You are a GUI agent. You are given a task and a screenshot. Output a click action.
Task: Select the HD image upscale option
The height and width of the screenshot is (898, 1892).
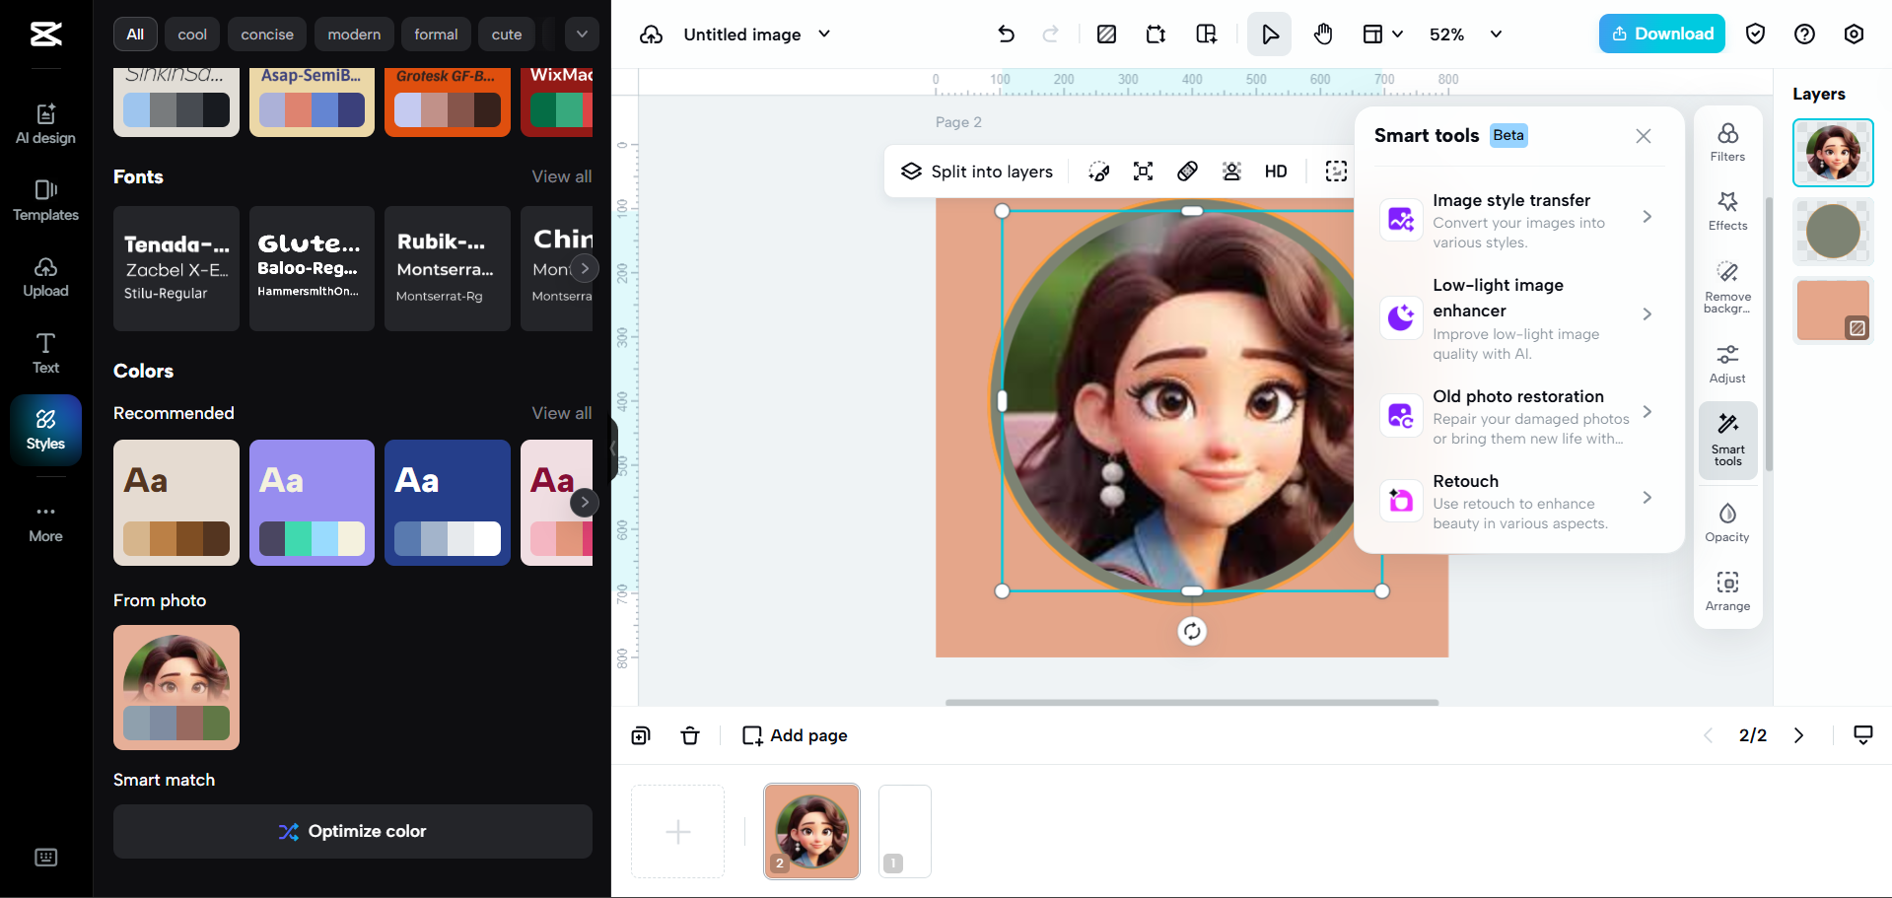(x=1275, y=171)
